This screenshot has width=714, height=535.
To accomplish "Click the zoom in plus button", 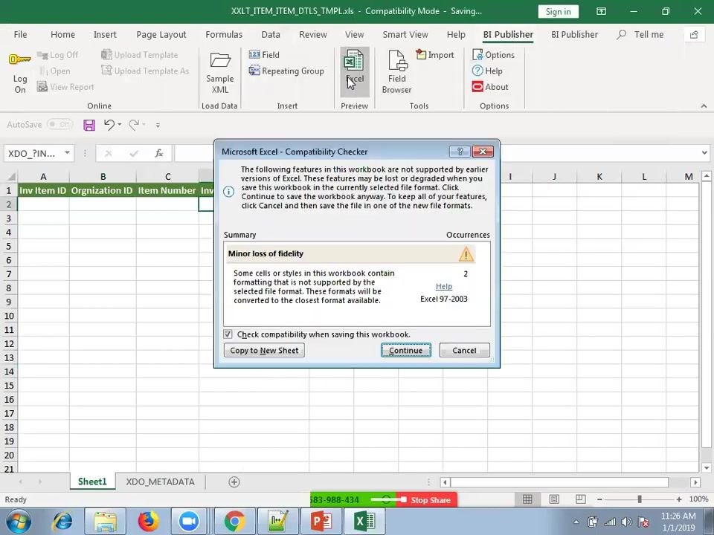I will [679, 499].
